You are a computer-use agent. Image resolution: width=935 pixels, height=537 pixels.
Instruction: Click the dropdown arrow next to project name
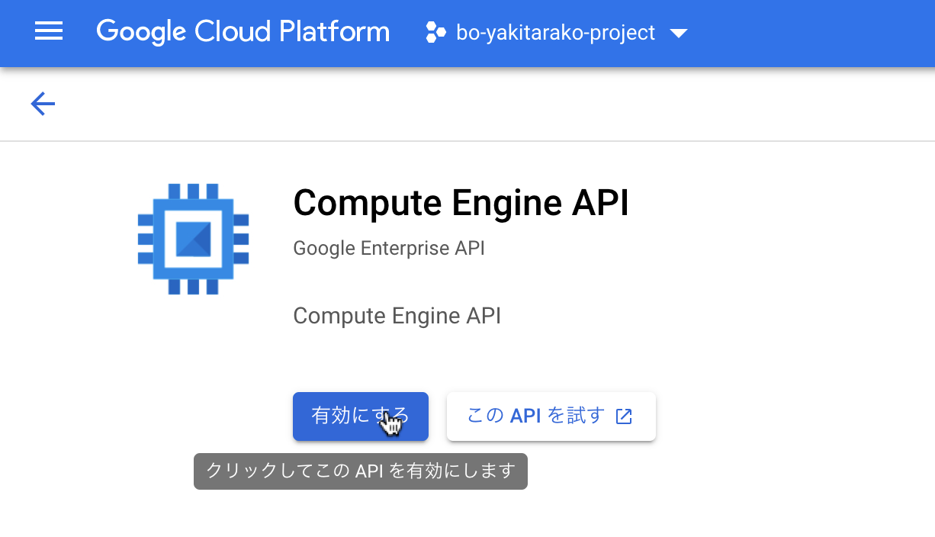click(x=678, y=34)
